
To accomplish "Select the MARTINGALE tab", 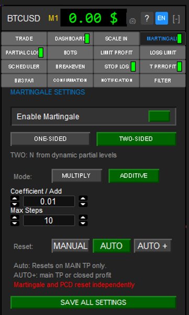I will [x=162, y=38].
